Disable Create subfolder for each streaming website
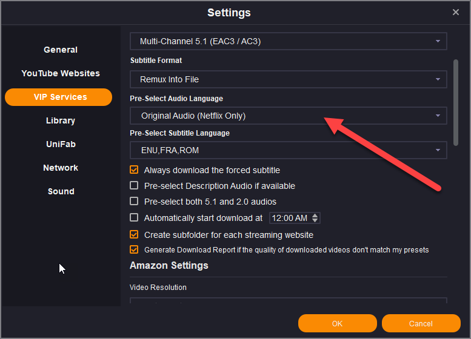Screen dimensions: 471x339 (x=135, y=234)
